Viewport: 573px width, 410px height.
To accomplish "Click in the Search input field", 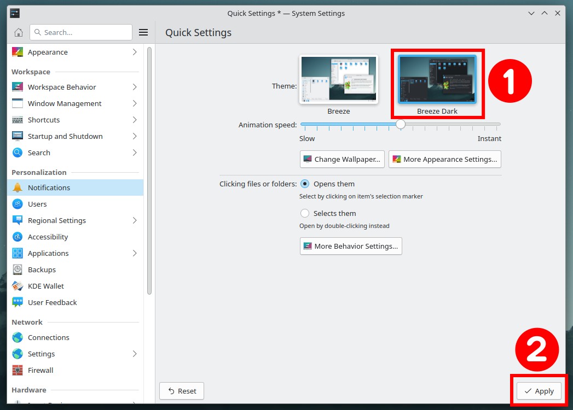I will [81, 32].
